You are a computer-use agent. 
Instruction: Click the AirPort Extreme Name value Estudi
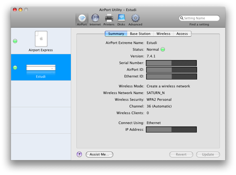pyautogui.click(x=152, y=43)
